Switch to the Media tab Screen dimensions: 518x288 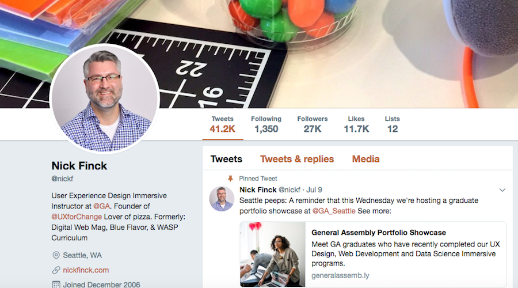[365, 159]
